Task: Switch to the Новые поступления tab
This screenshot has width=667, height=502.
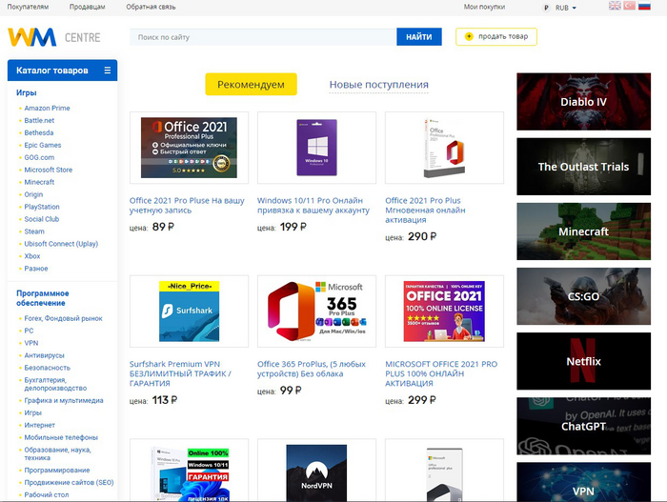Action: (x=378, y=85)
